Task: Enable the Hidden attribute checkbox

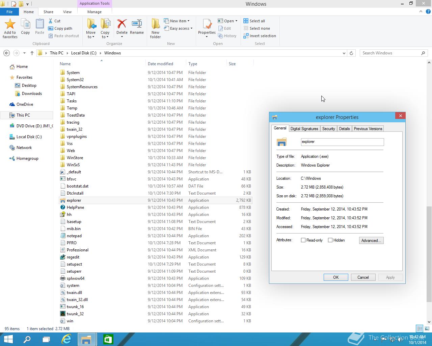Action: tap(330, 240)
